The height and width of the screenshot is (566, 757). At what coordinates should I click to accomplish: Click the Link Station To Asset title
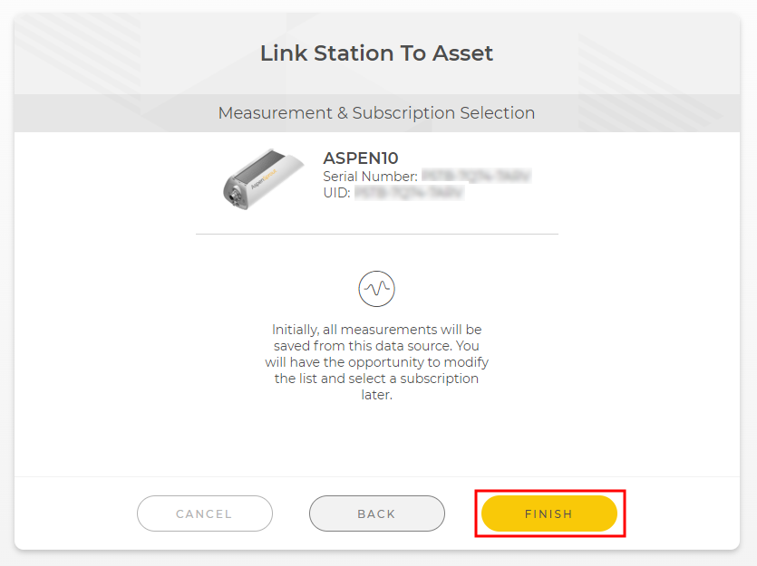click(376, 53)
